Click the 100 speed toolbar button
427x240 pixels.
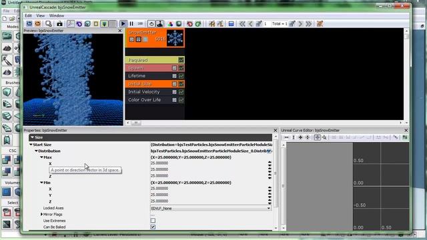(x=140, y=24)
